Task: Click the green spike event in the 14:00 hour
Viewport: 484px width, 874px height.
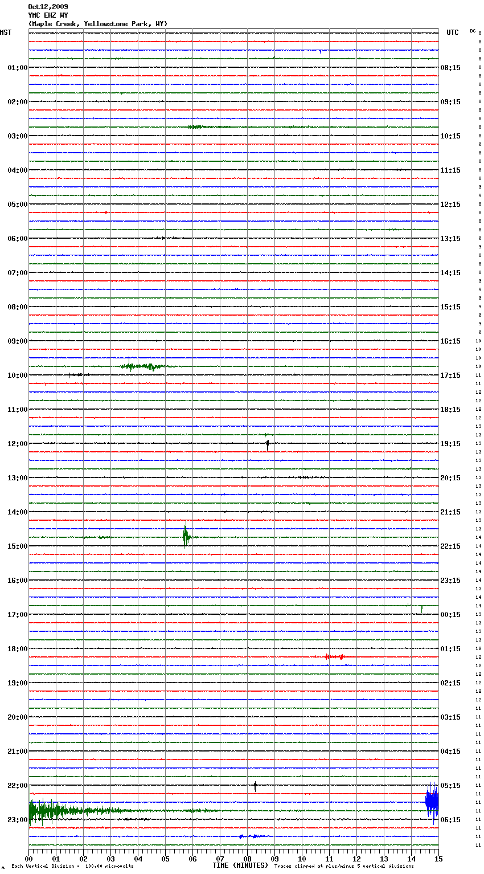Action: coord(186,536)
